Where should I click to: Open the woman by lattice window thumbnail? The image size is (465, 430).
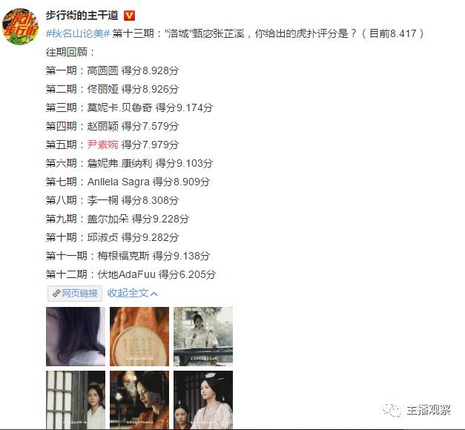tap(76, 400)
